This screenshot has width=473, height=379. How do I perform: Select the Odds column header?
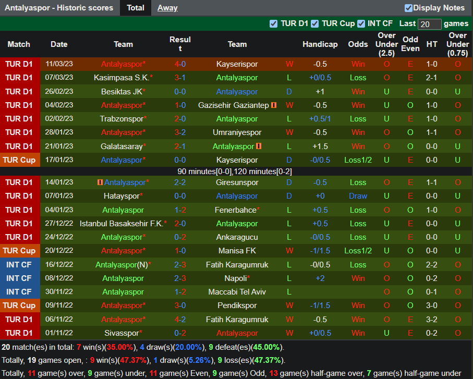click(358, 44)
